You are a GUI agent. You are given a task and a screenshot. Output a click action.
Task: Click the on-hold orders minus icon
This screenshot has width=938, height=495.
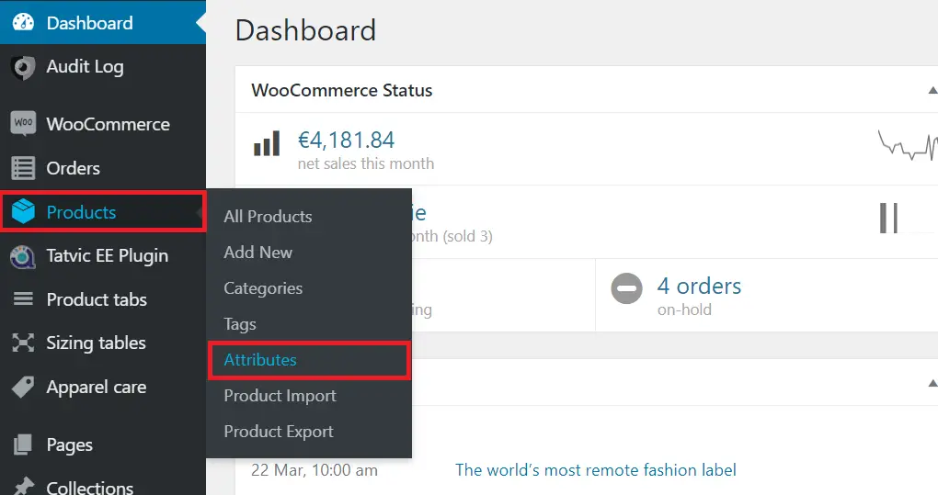626,288
